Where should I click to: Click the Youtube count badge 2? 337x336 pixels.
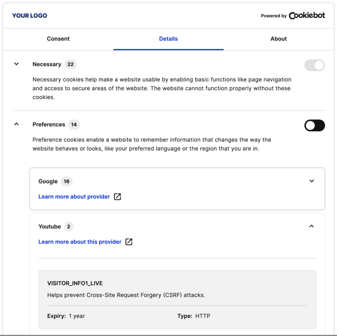pyautogui.click(x=68, y=227)
